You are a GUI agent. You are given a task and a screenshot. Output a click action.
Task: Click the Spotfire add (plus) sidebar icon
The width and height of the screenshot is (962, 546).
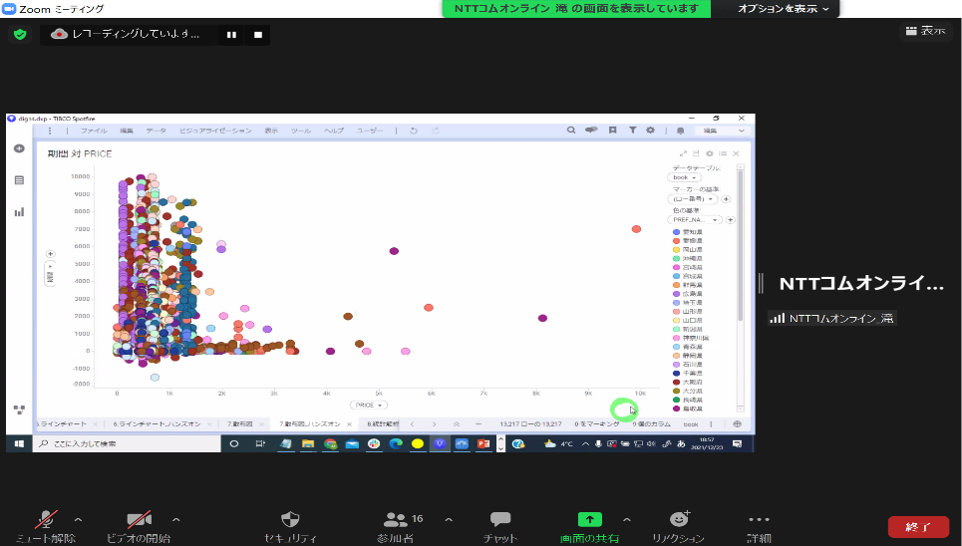19,148
